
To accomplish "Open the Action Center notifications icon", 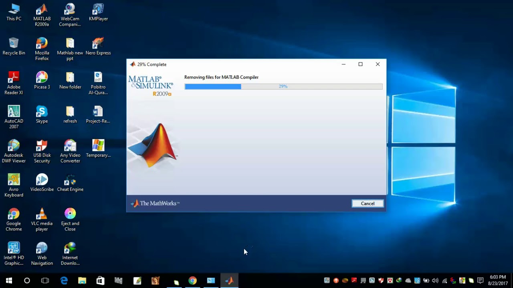I will pyautogui.click(x=480, y=281).
